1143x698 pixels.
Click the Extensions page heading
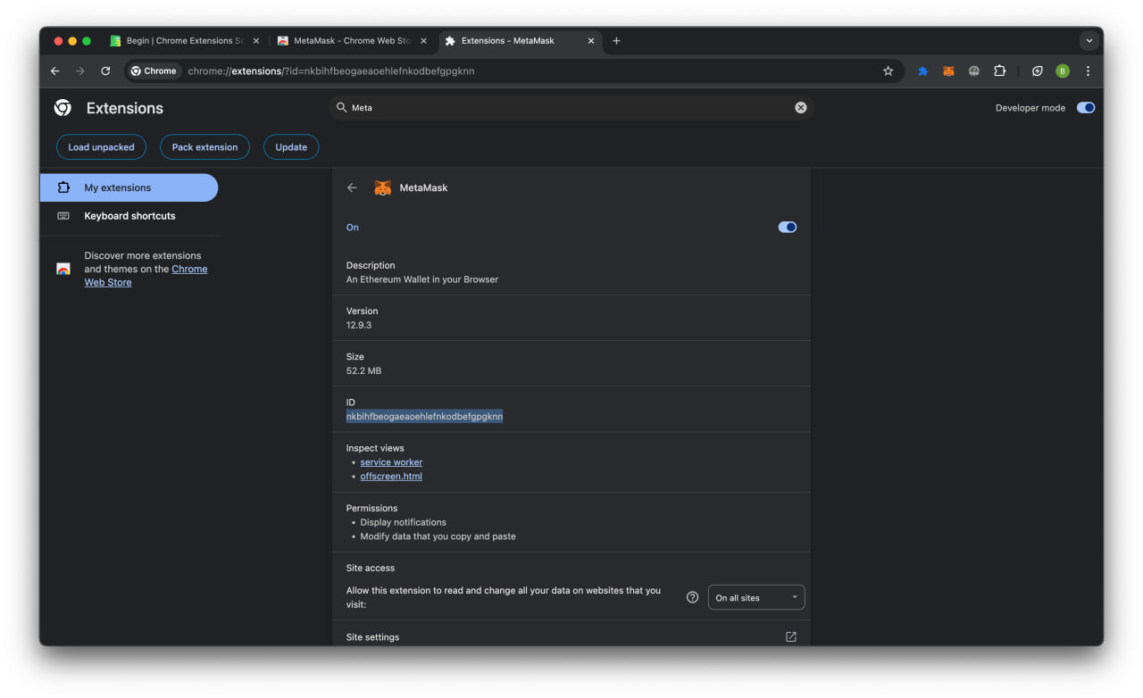click(x=125, y=108)
